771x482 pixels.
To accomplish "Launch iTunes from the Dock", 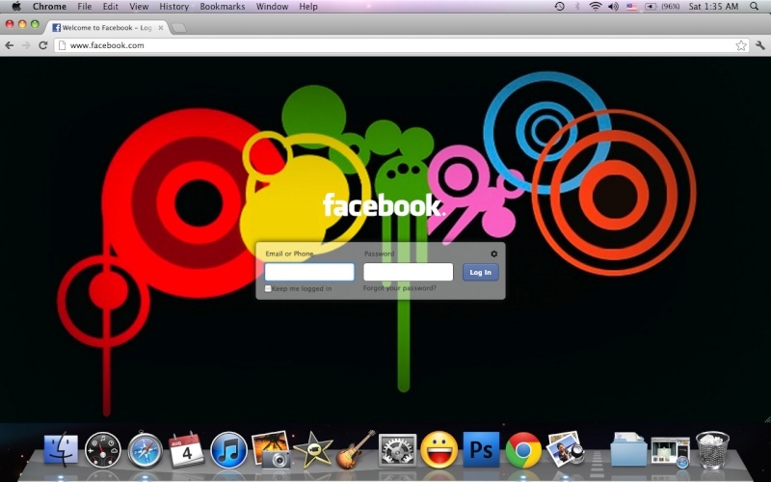I will [228, 450].
